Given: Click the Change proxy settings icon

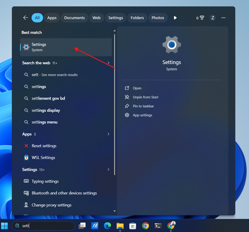Looking at the screenshot, I should [x=26, y=205].
